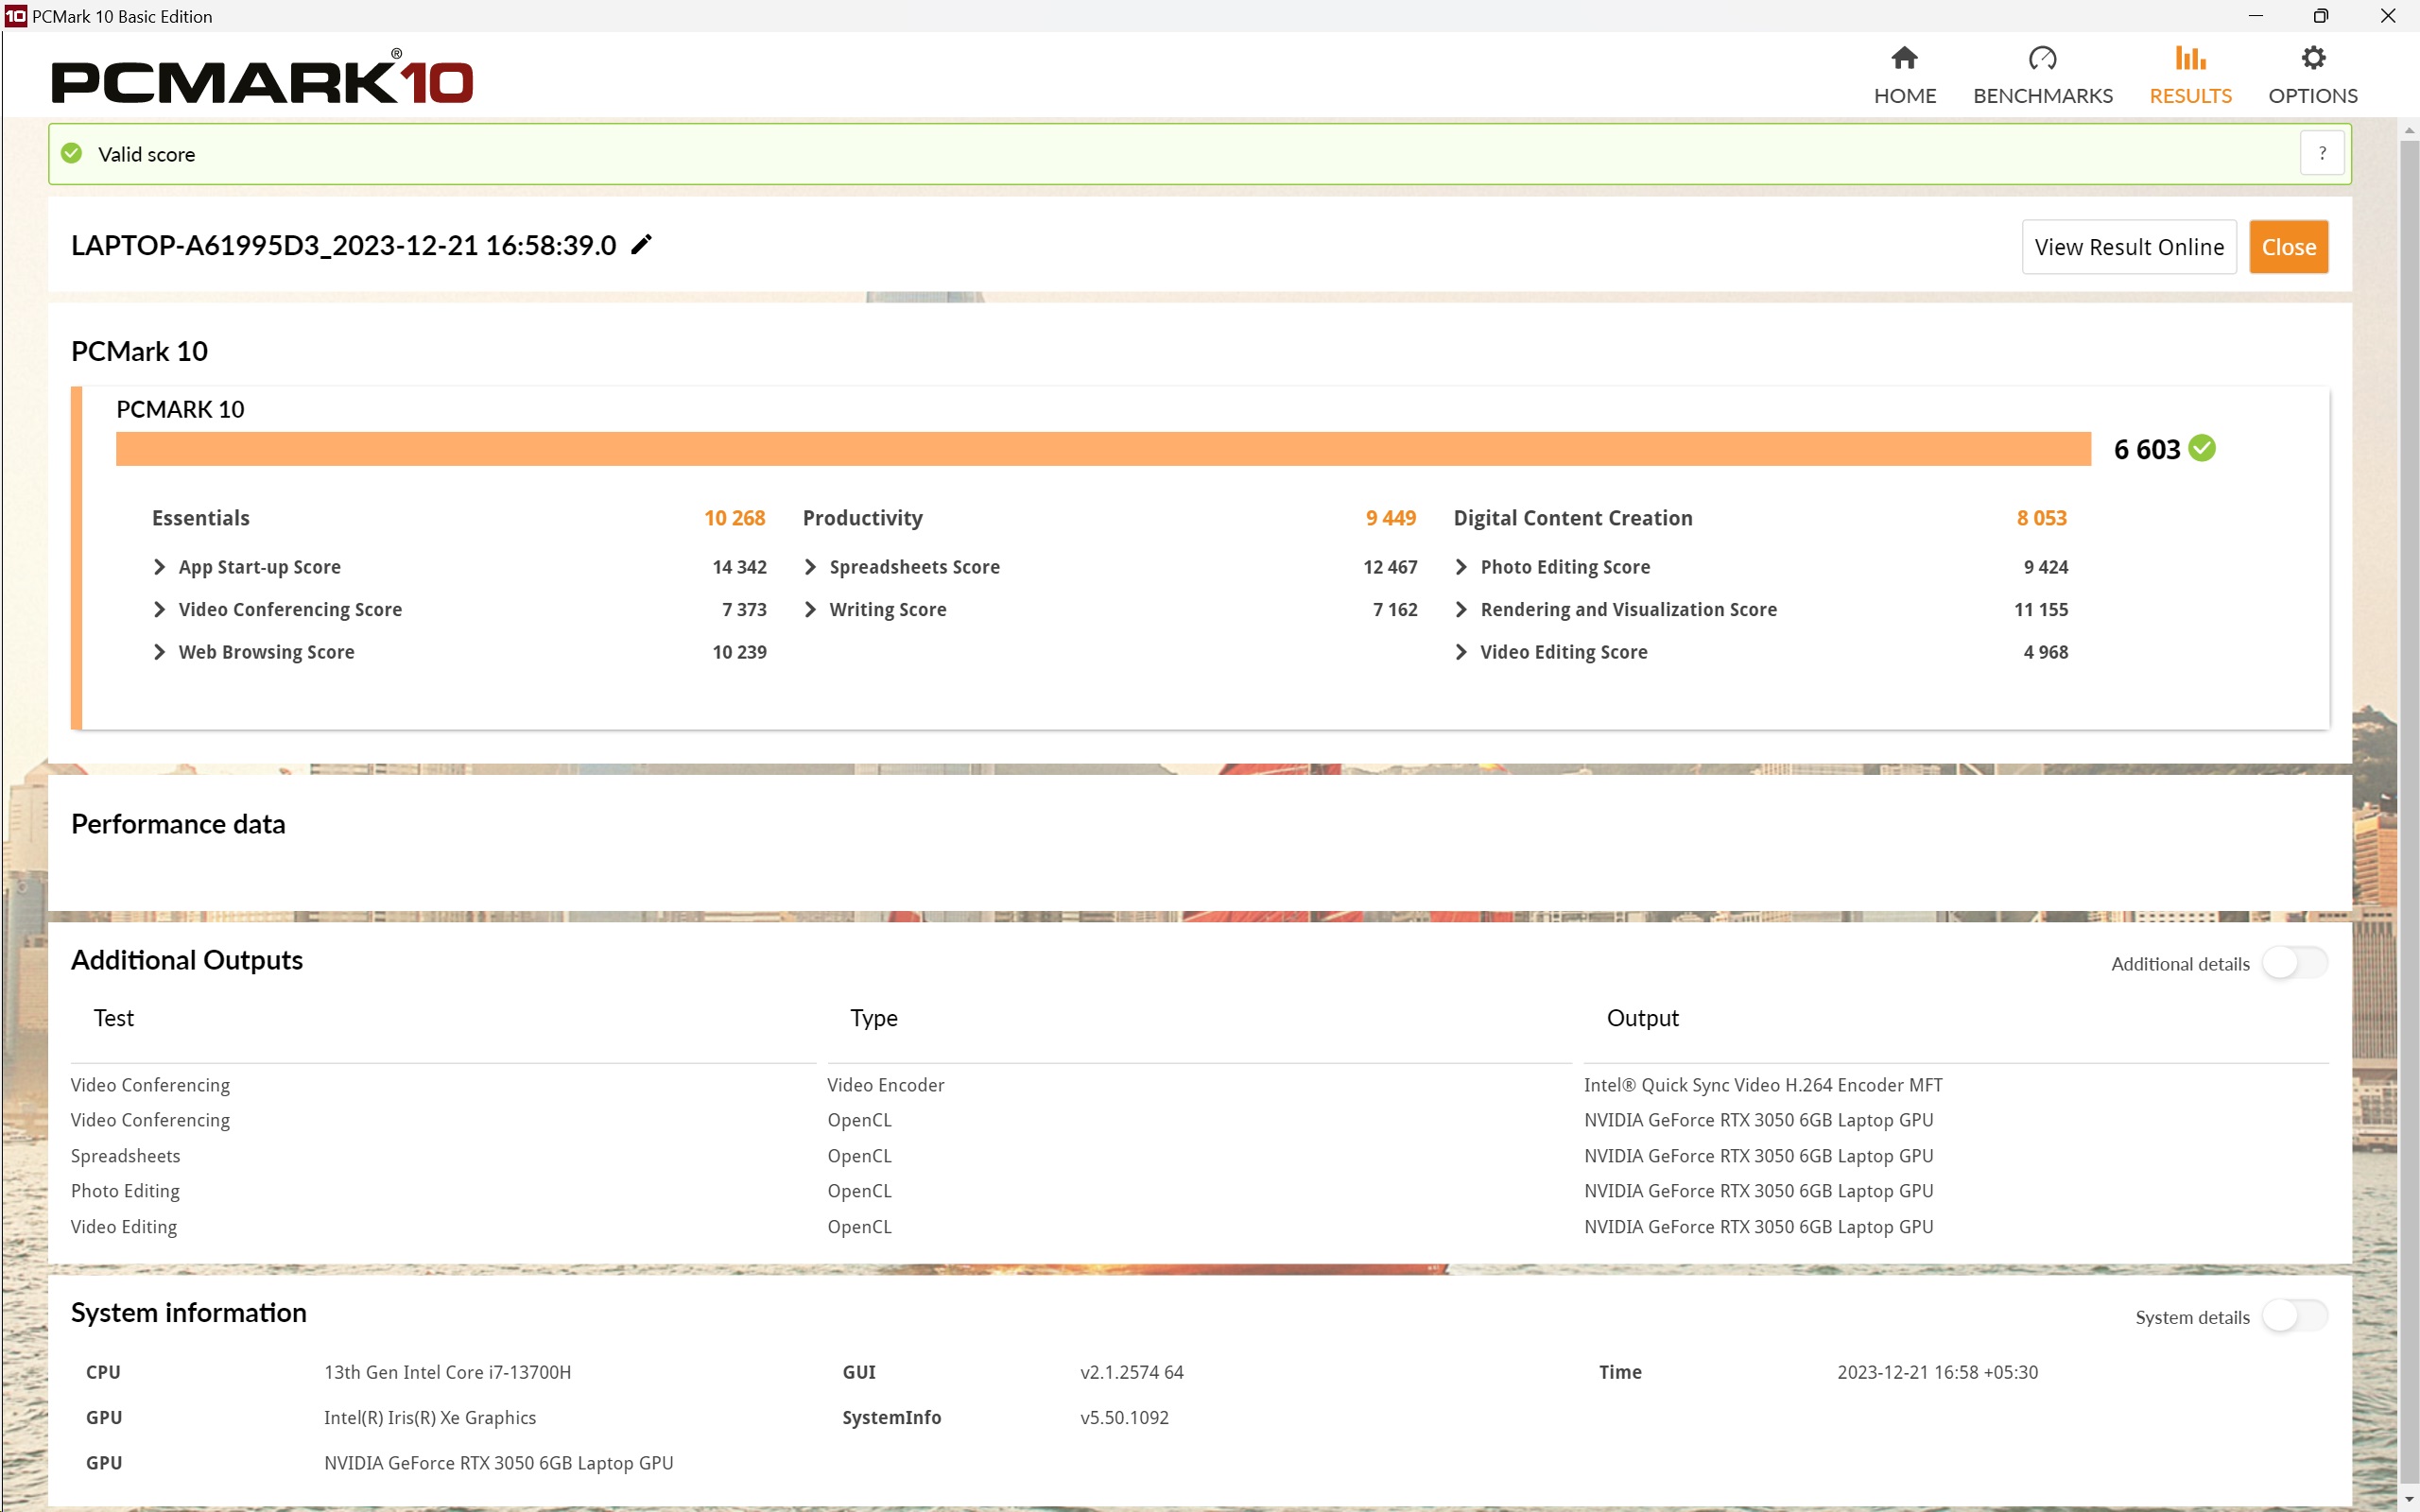Open the OPTIONS tab label
2420x1512 pixels.
pos(2313,96)
